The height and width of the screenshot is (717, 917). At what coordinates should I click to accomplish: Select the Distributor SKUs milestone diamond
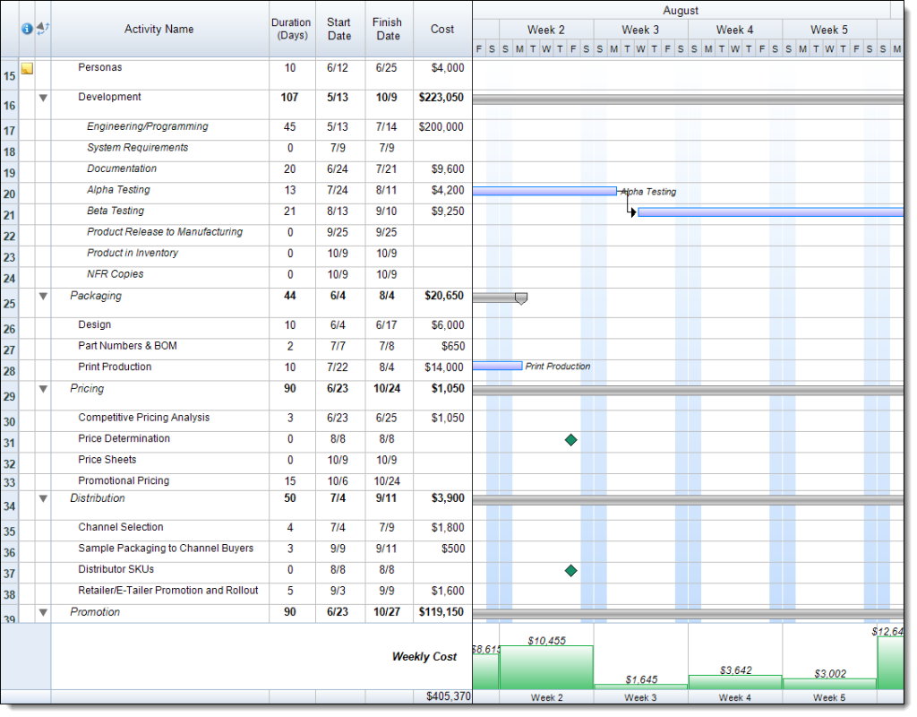click(x=570, y=570)
